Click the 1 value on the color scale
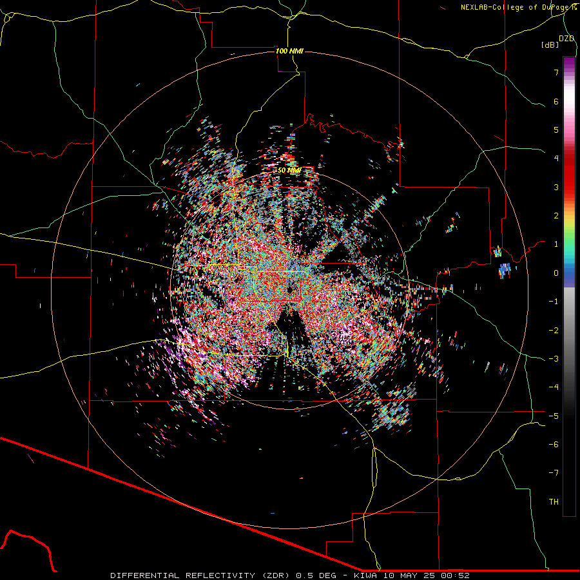This screenshot has width=580, height=580. pos(556,244)
